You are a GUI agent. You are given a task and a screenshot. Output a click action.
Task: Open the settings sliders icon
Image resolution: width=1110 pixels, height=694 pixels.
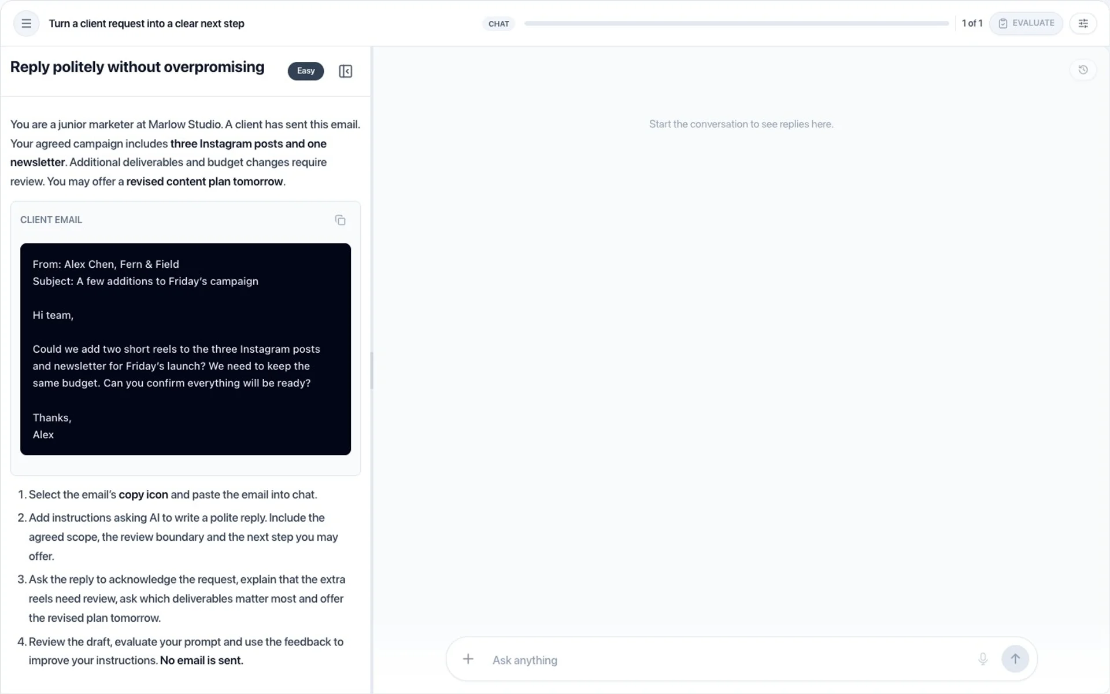pyautogui.click(x=1083, y=24)
